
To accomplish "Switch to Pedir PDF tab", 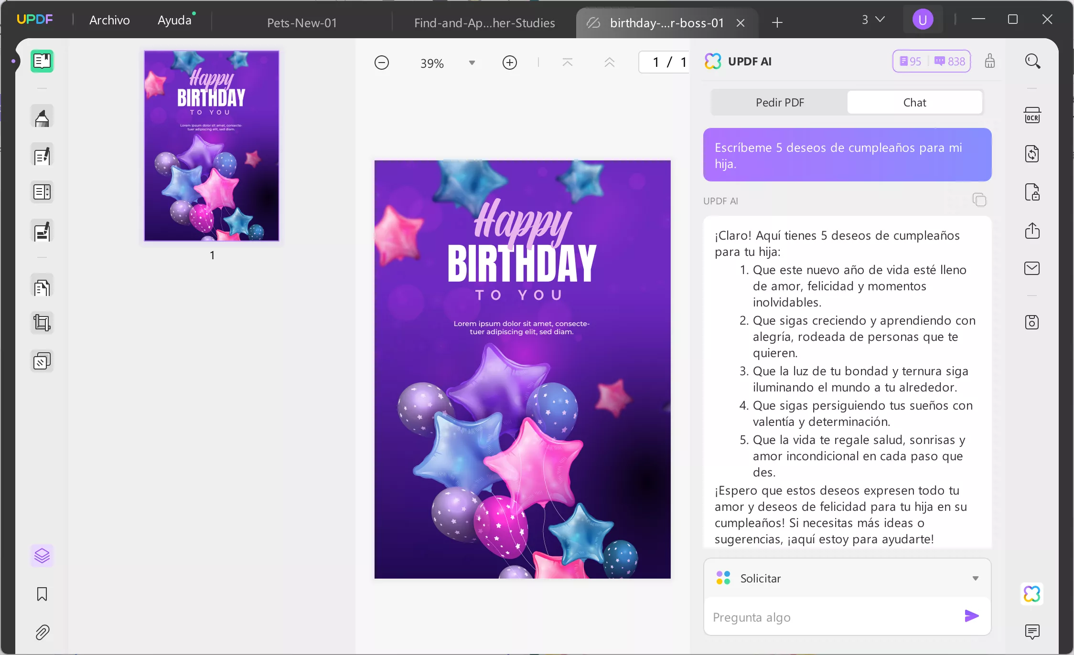I will 779,102.
